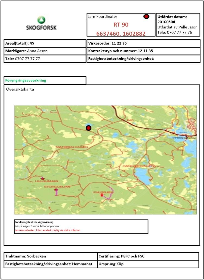204x280 pixels.
Task: Click the 'Markägare: Anna Arson' field
Action: pyautogui.click(x=45, y=51)
